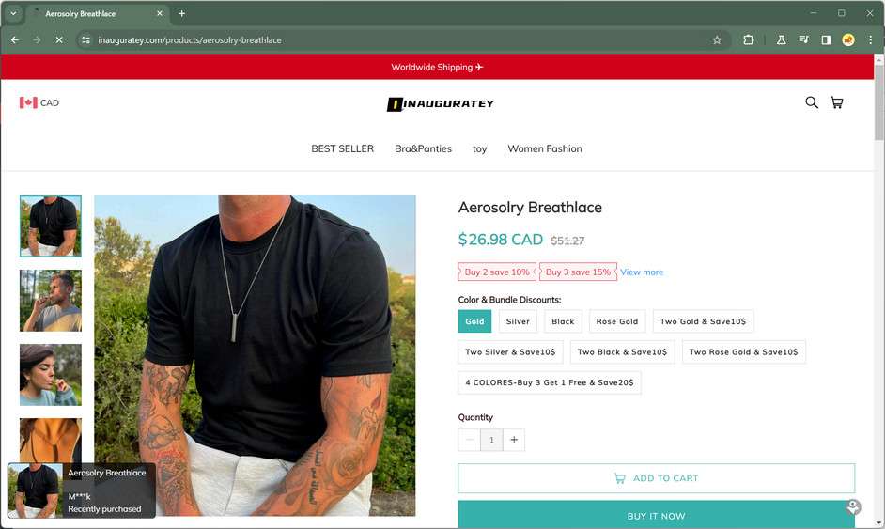Open the site search magnifier icon
The image size is (885, 529).
(x=811, y=102)
